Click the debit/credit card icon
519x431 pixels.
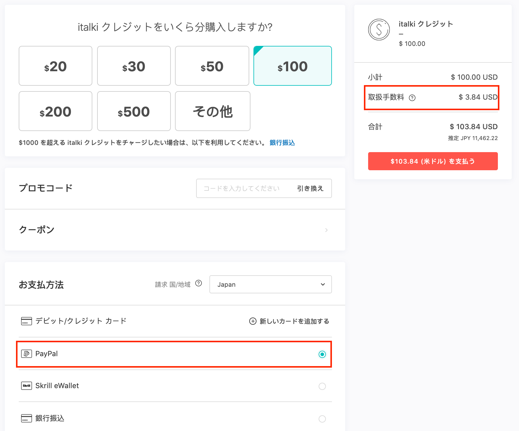pos(27,321)
